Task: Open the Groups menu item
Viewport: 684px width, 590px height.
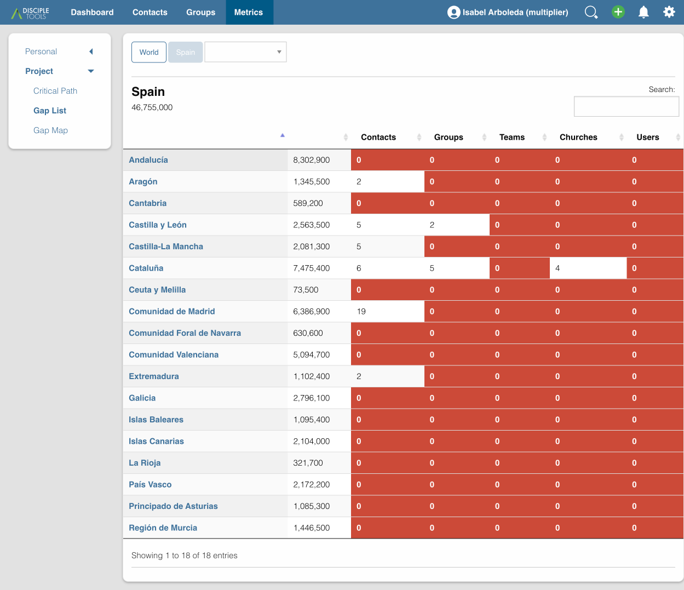Action: pyautogui.click(x=200, y=12)
